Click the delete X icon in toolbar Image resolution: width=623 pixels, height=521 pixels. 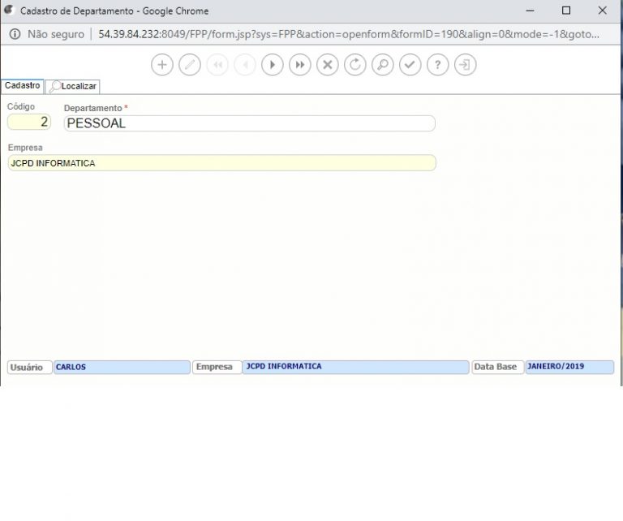[328, 65]
